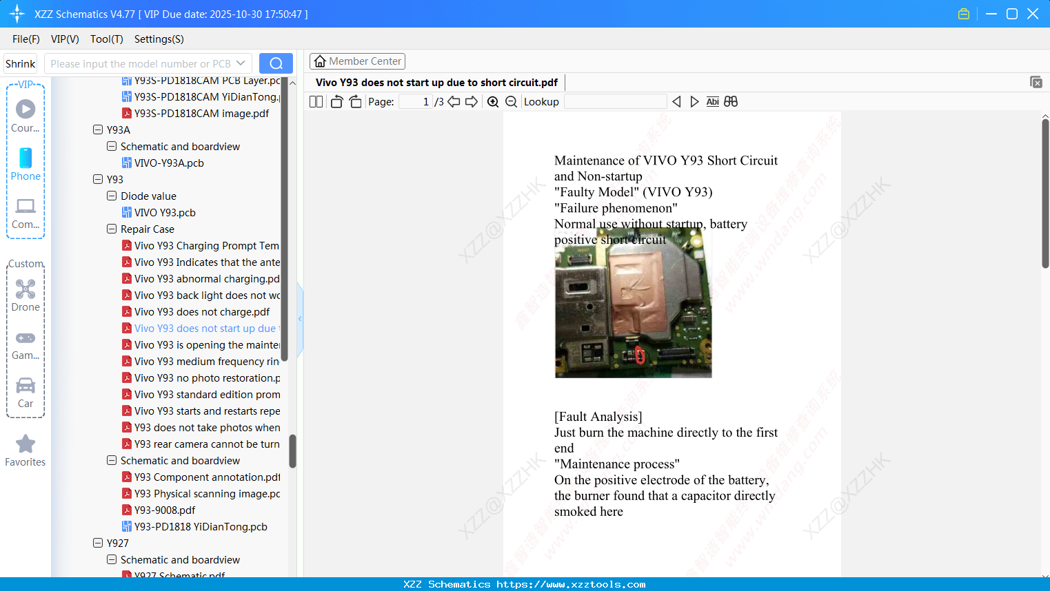Zoom out of the PDF
Viewport: 1050px width, 591px height.
511,102
